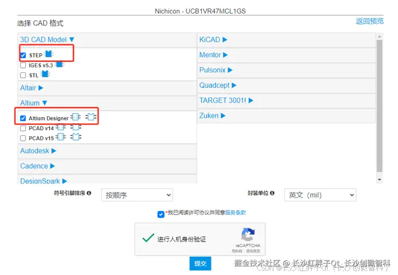This screenshot has width=398, height=275.
Task: Uncheck the Altium Designer checkbox
Action: click(x=23, y=118)
